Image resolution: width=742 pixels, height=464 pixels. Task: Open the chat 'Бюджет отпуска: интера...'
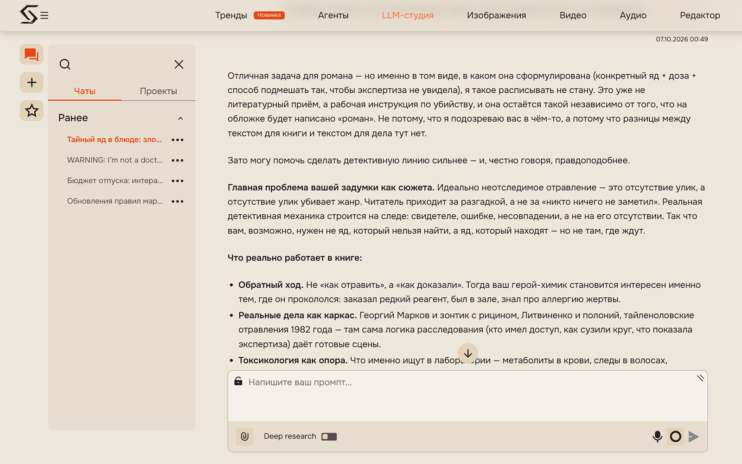pyautogui.click(x=115, y=180)
